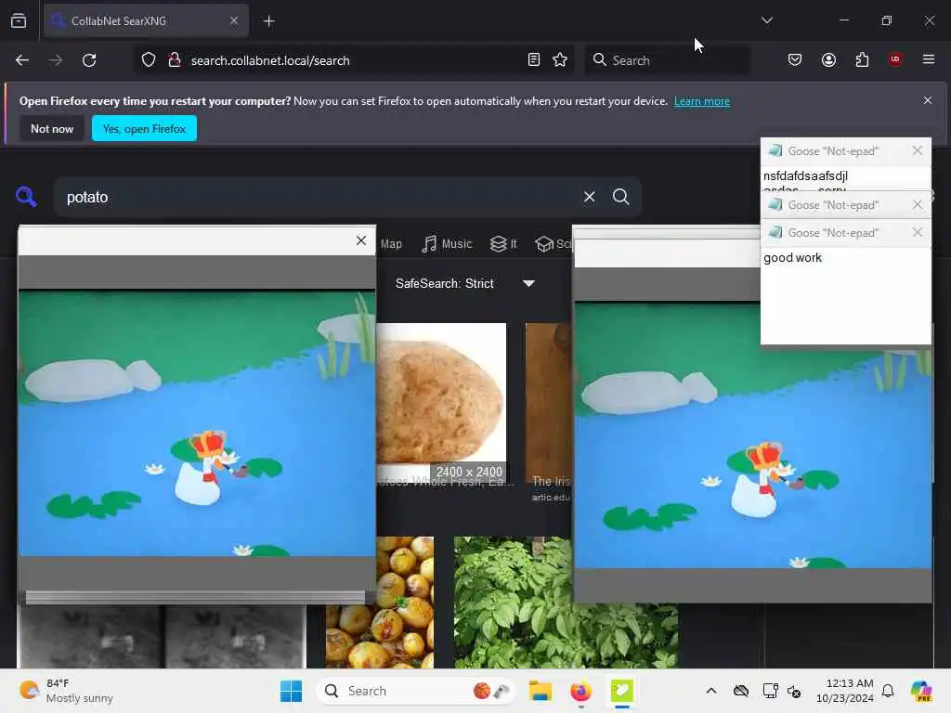Open the Windows Start menu
Screen dimensions: 951x713
pos(291,691)
